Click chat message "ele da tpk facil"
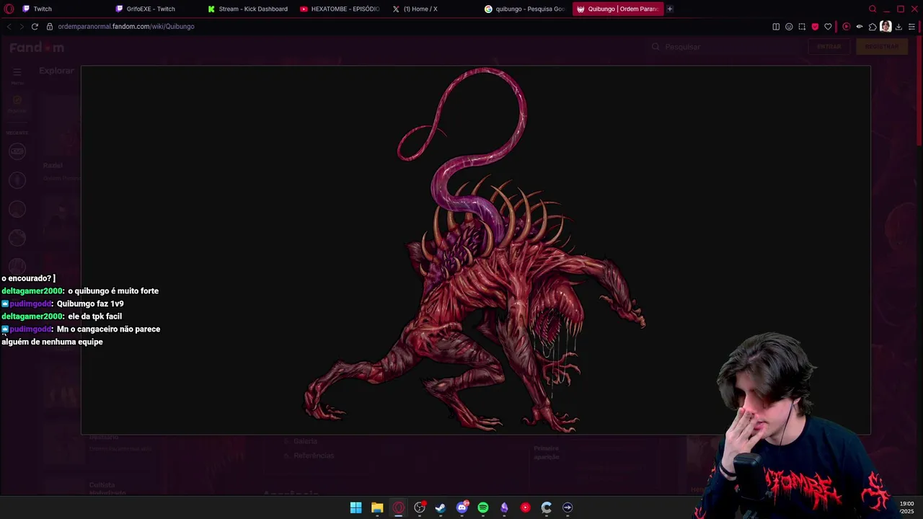 coord(94,316)
